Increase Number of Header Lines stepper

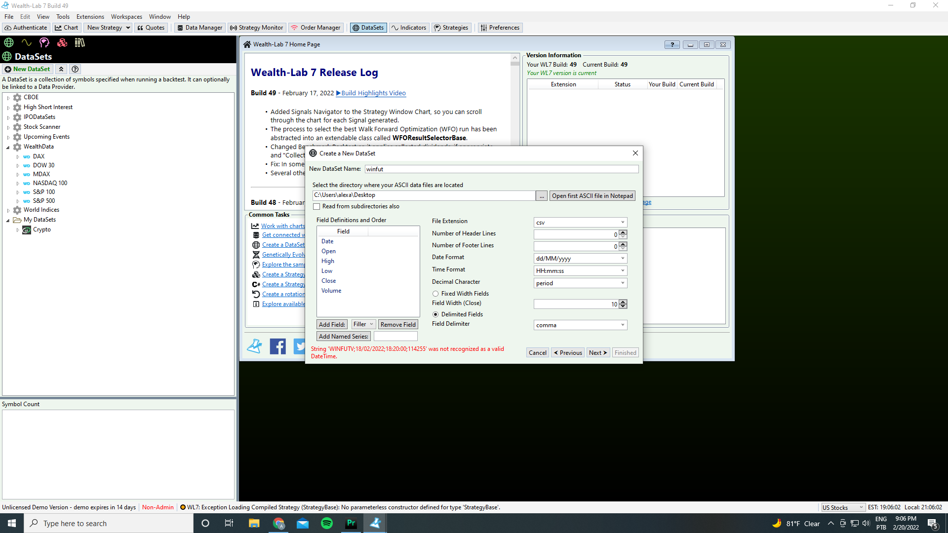tap(623, 232)
